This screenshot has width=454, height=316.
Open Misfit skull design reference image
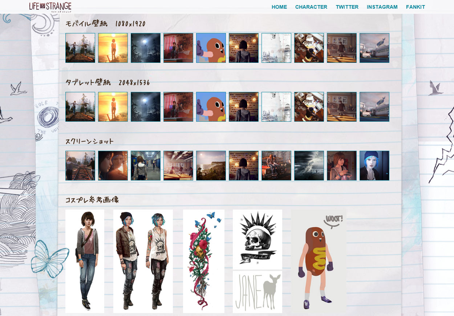tap(258, 239)
